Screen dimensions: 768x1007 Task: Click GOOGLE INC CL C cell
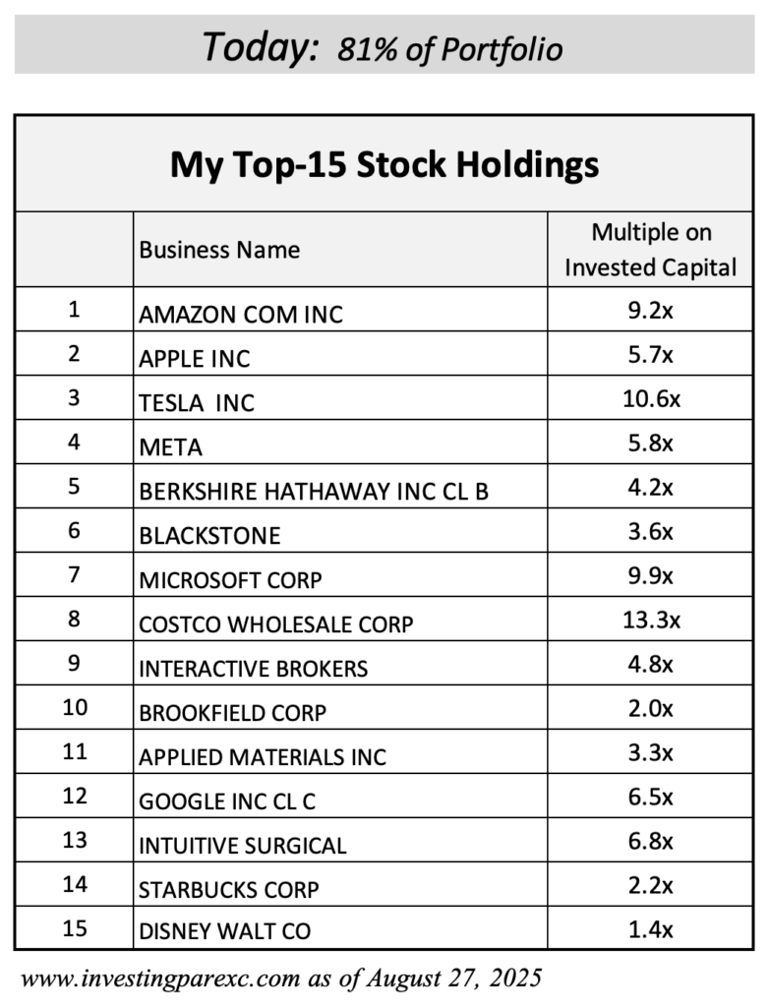340,797
